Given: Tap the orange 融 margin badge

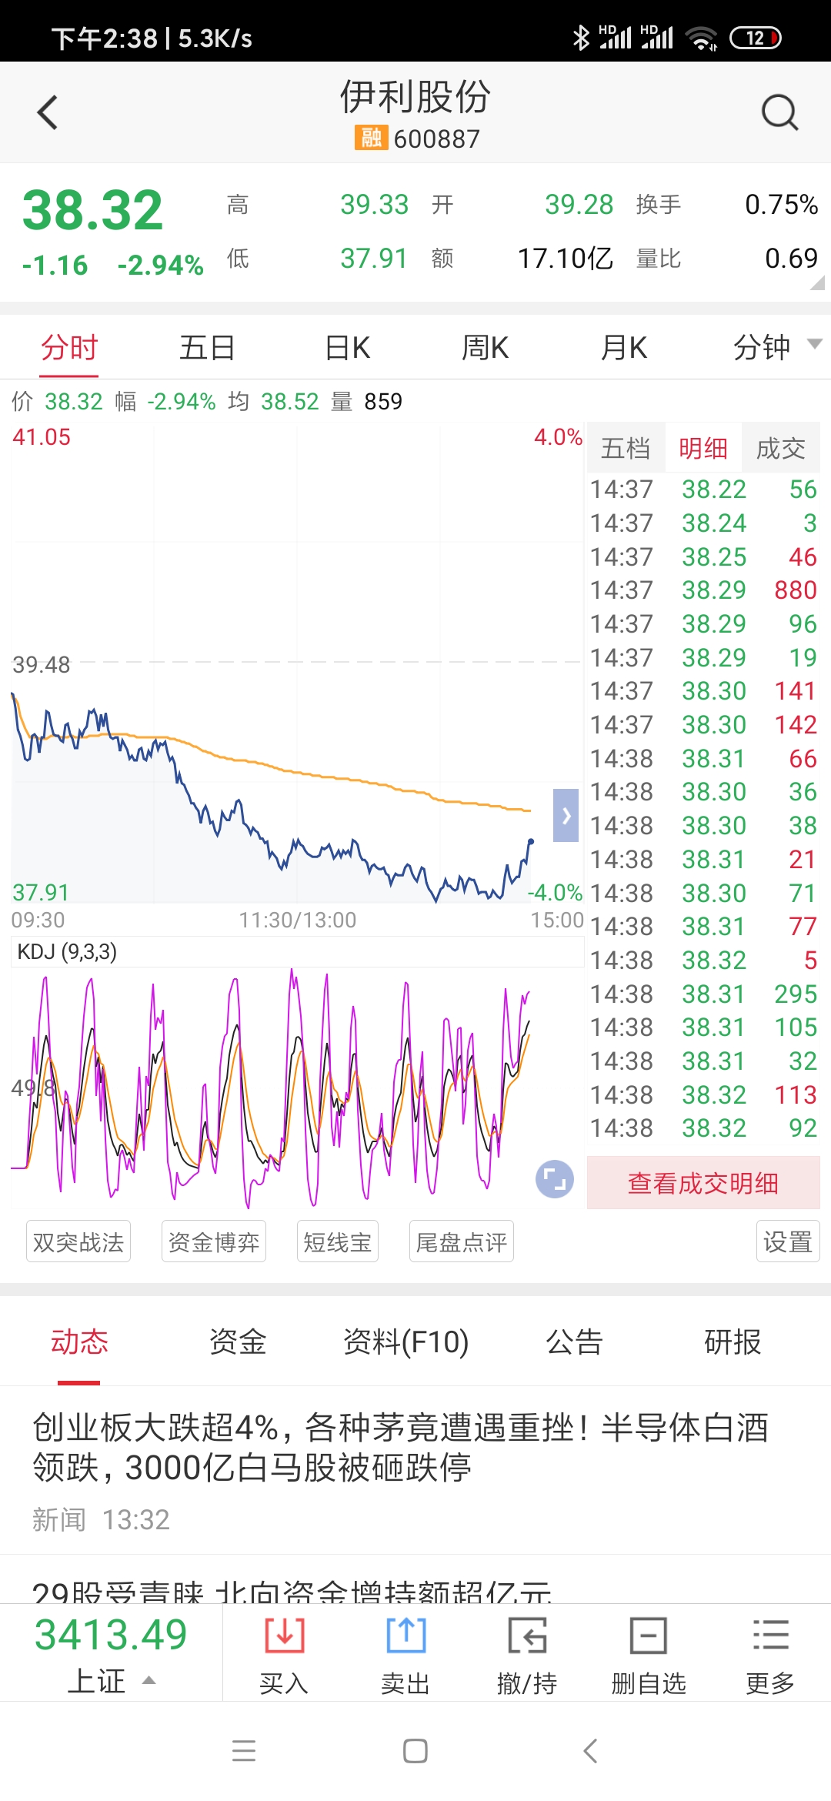Looking at the screenshot, I should [x=371, y=138].
